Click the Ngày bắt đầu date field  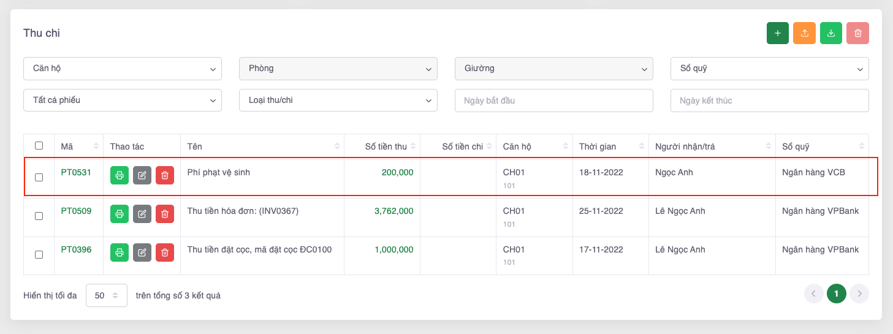tap(553, 101)
